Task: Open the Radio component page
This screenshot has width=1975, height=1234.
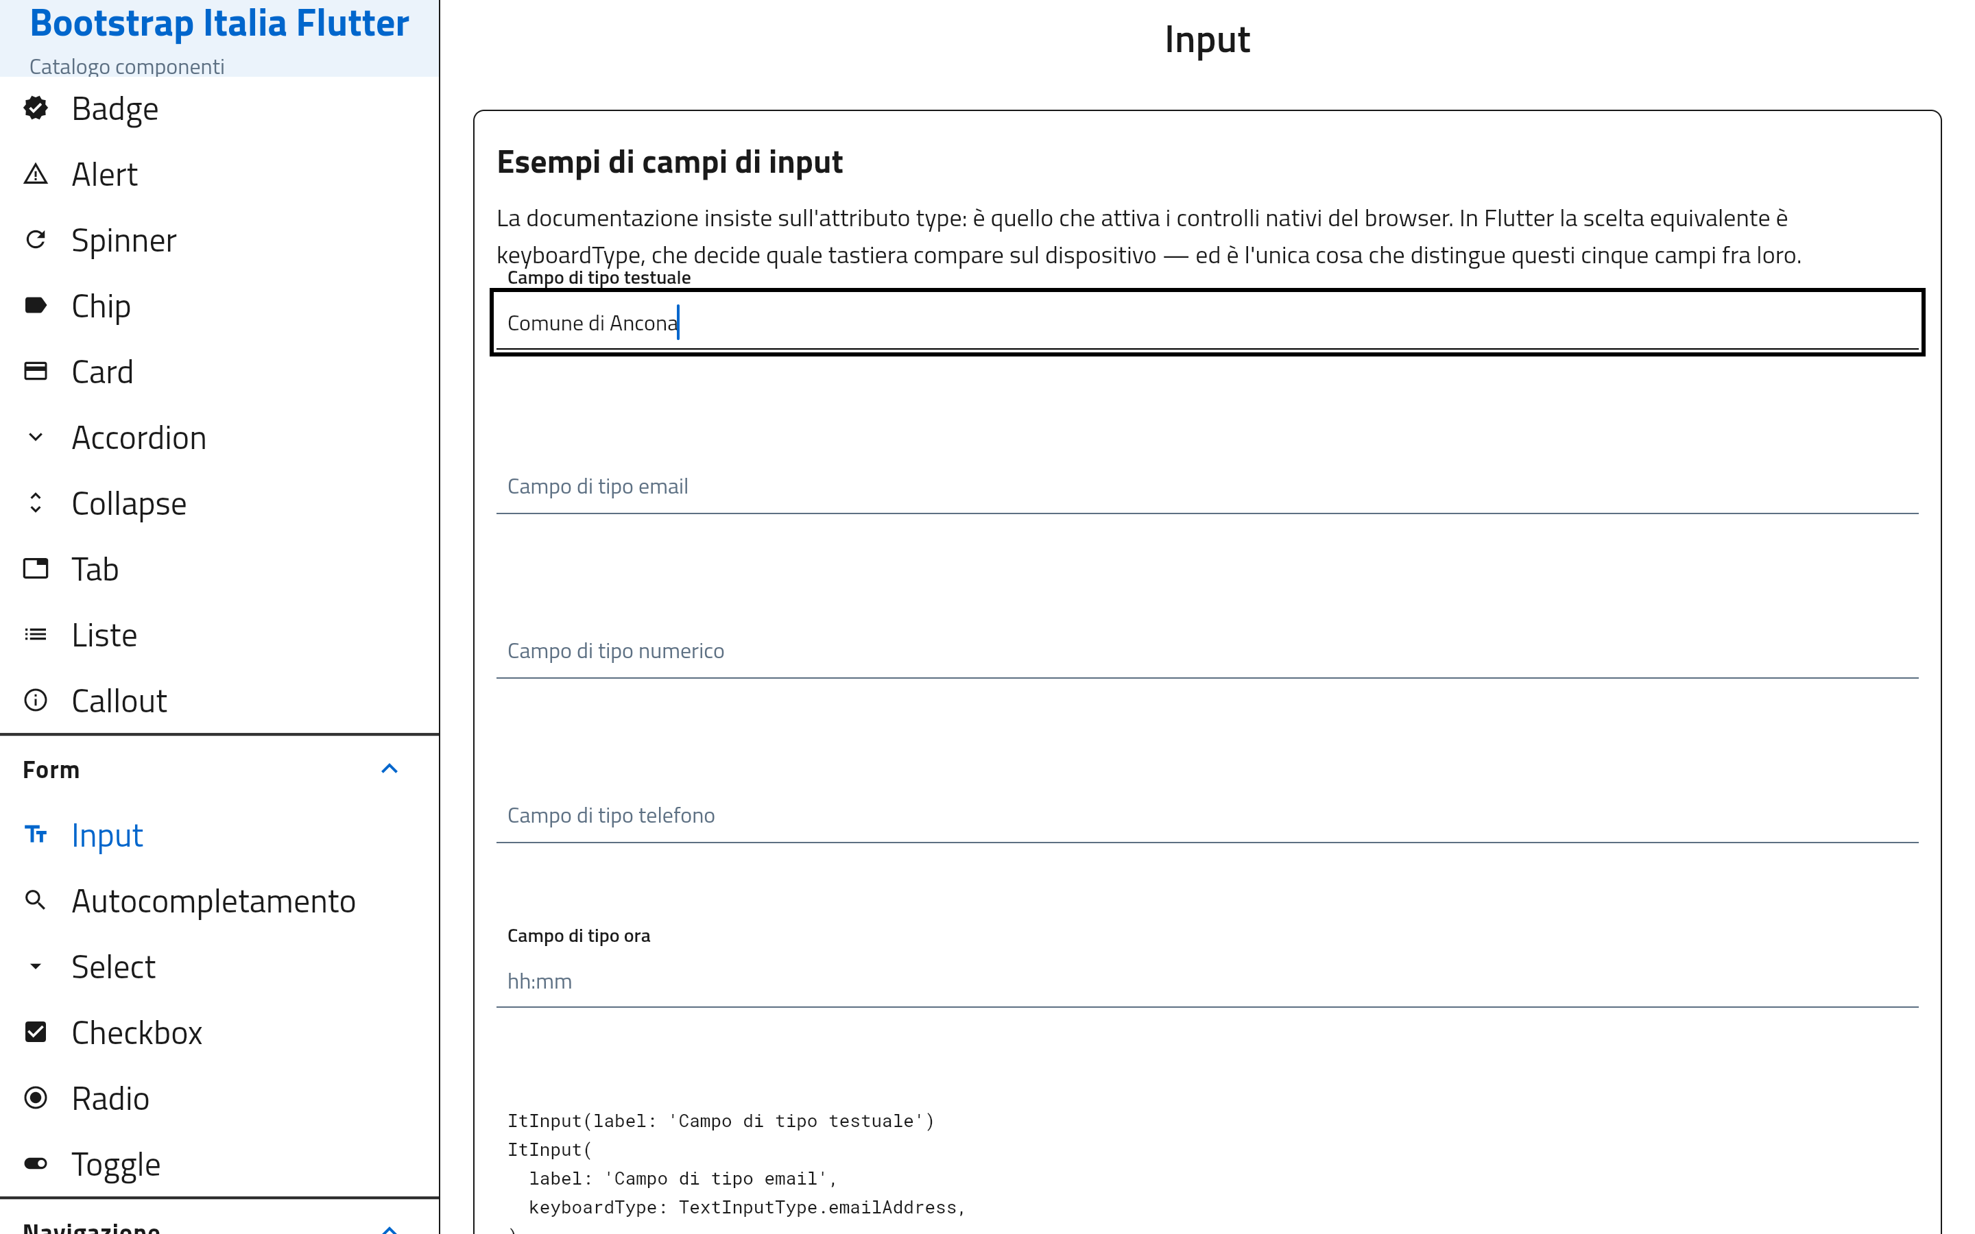Action: click(219, 1098)
